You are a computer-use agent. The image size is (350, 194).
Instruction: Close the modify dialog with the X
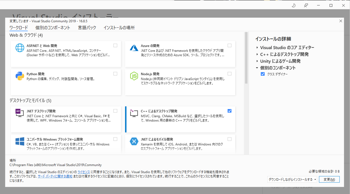pyautogui.click(x=341, y=21)
